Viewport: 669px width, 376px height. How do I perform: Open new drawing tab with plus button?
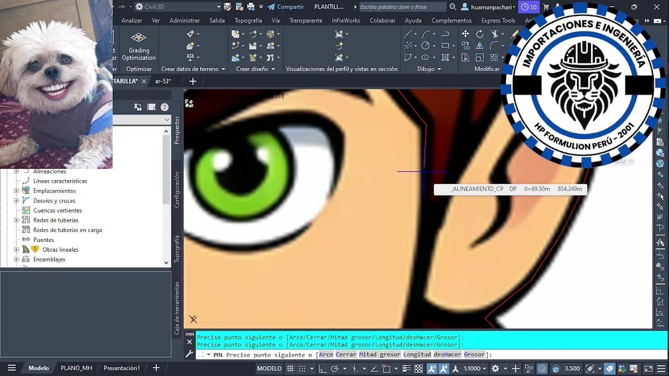coord(193,81)
